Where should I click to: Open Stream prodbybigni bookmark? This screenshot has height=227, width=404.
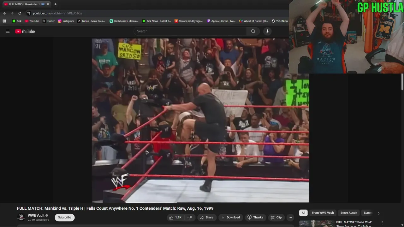pos(189,21)
